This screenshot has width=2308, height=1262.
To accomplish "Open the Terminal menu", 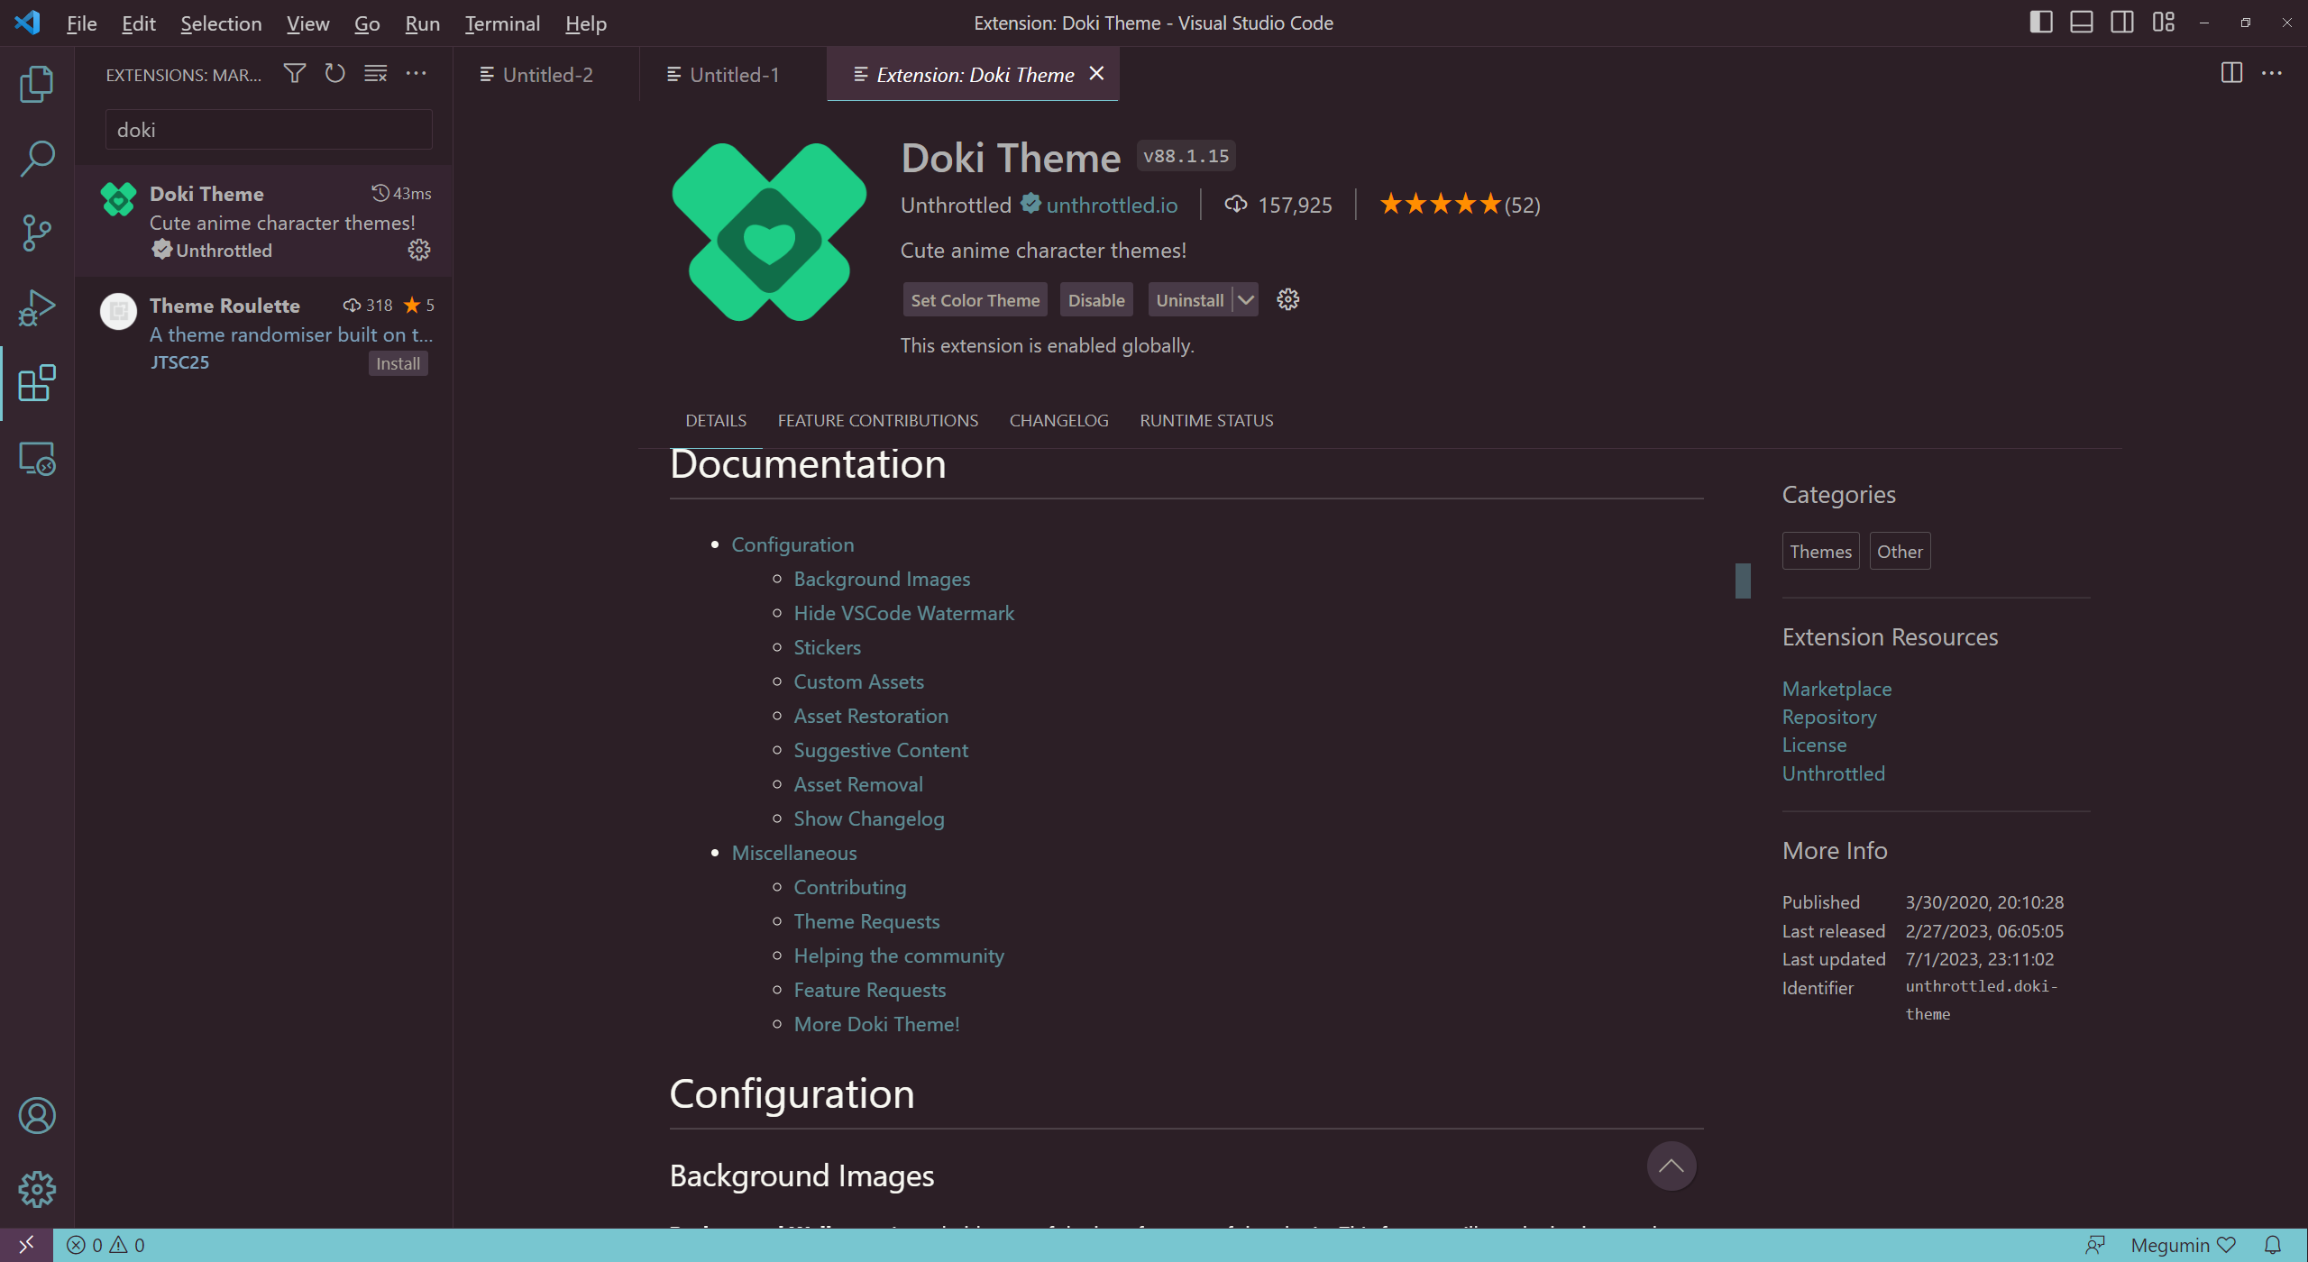I will click(x=502, y=23).
